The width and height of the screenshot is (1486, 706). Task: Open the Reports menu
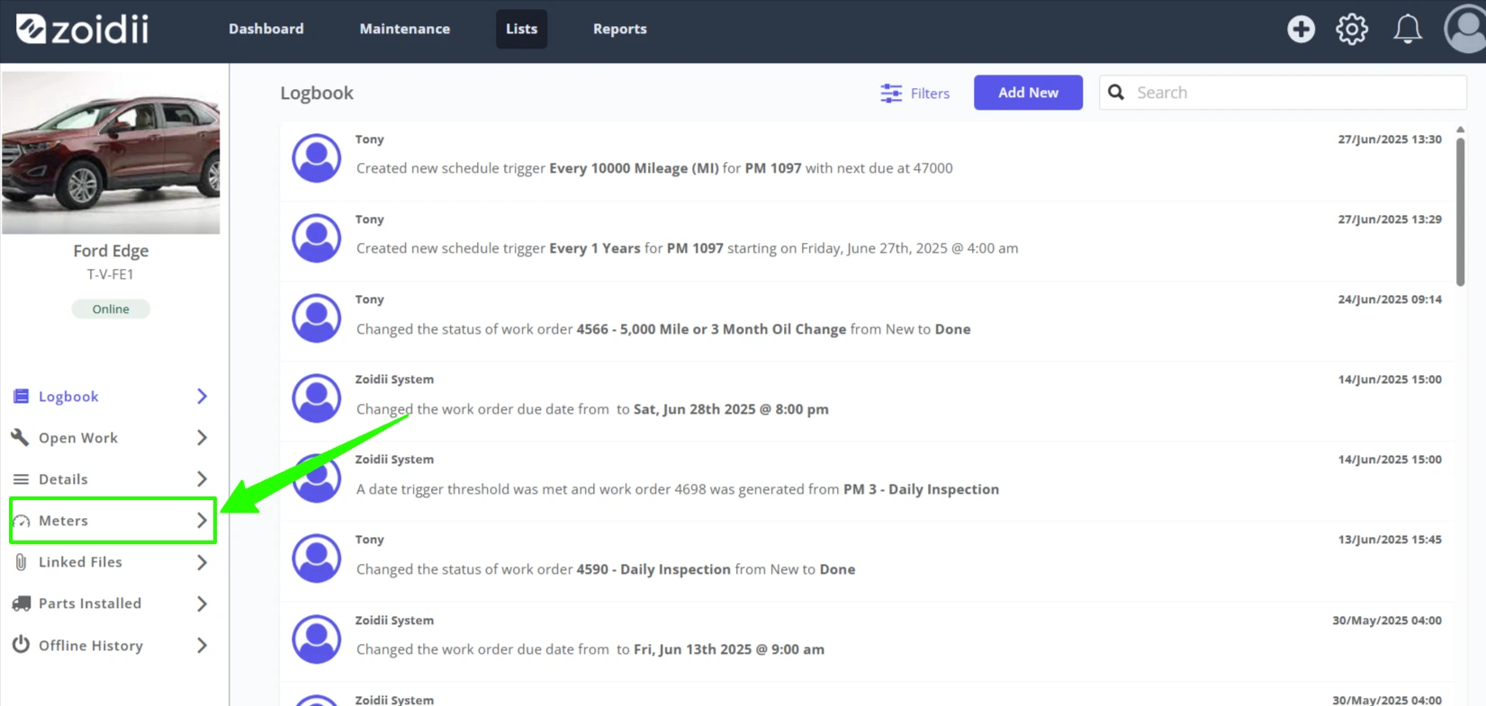pos(620,29)
